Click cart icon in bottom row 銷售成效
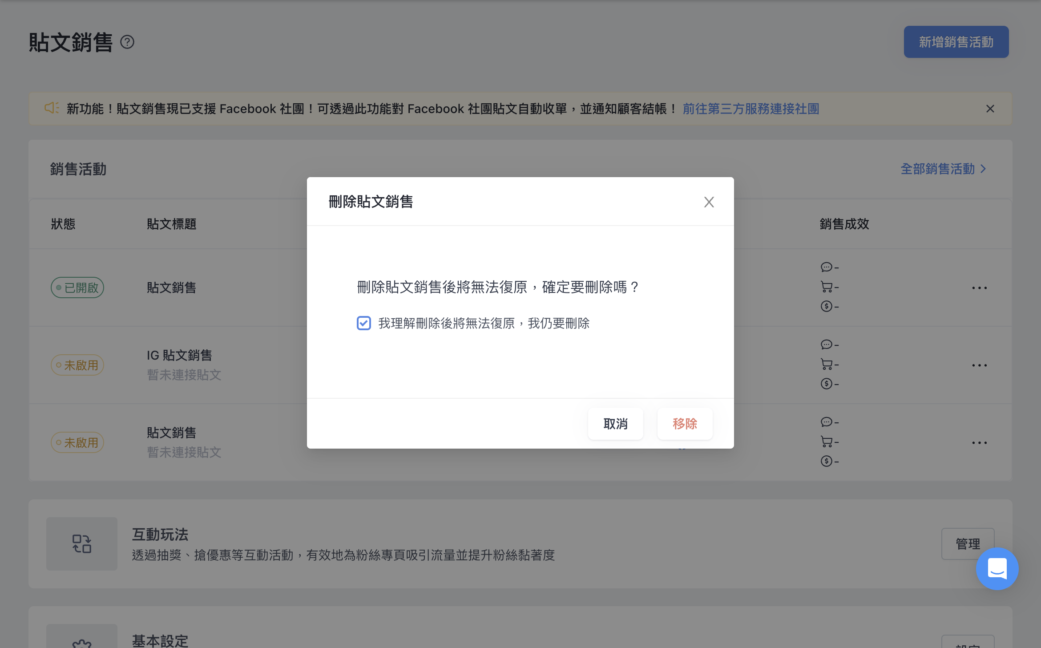Screen dimensions: 1041x648 pyautogui.click(x=827, y=441)
